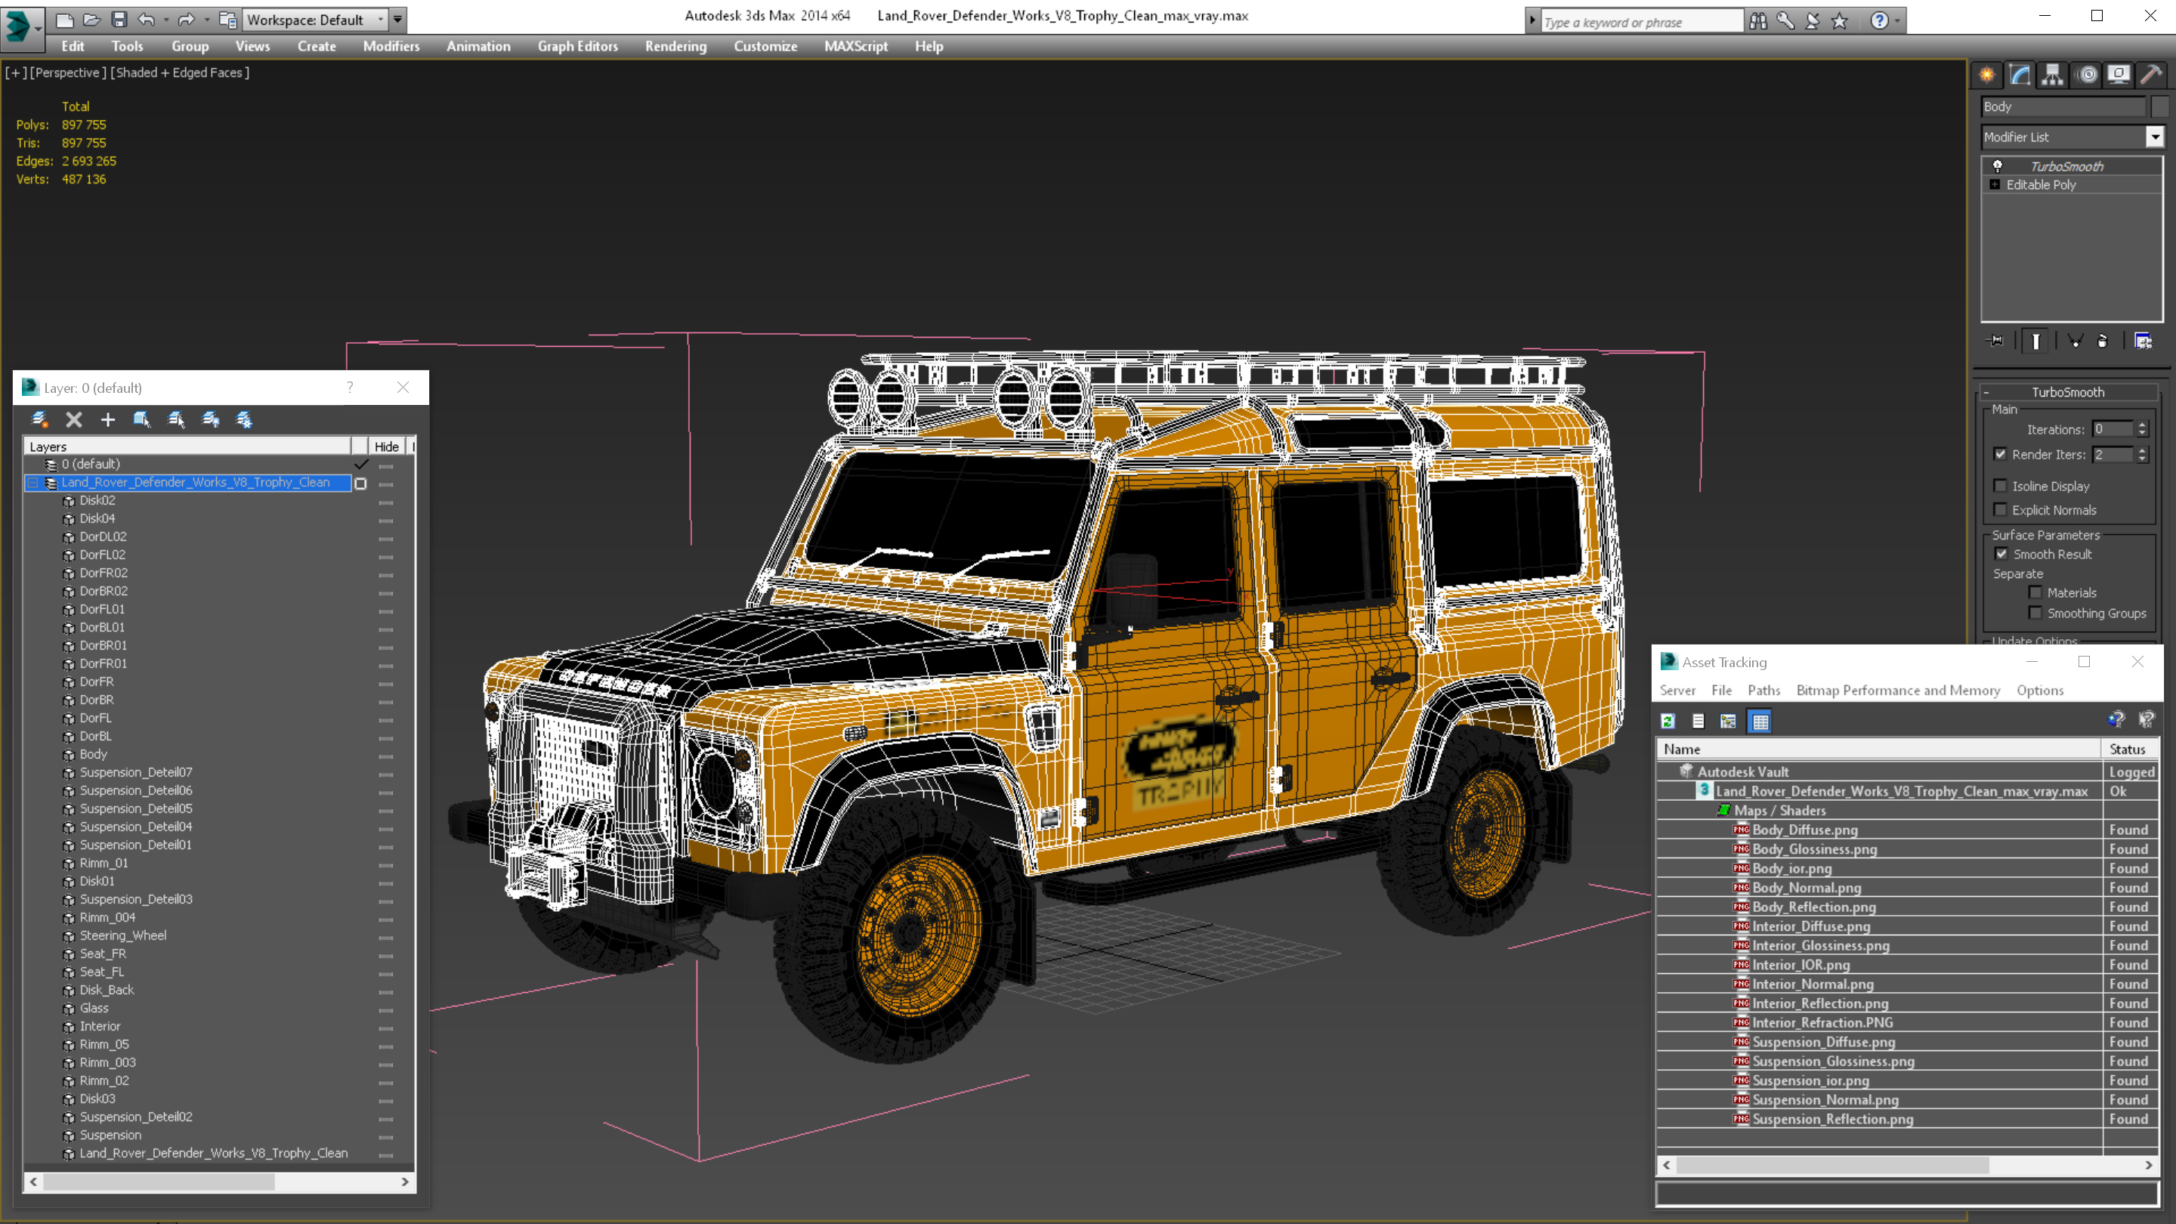Image resolution: width=2176 pixels, height=1224 pixels.
Task: Click Tree View icon in Asset Tracking toolbar
Action: [1728, 721]
